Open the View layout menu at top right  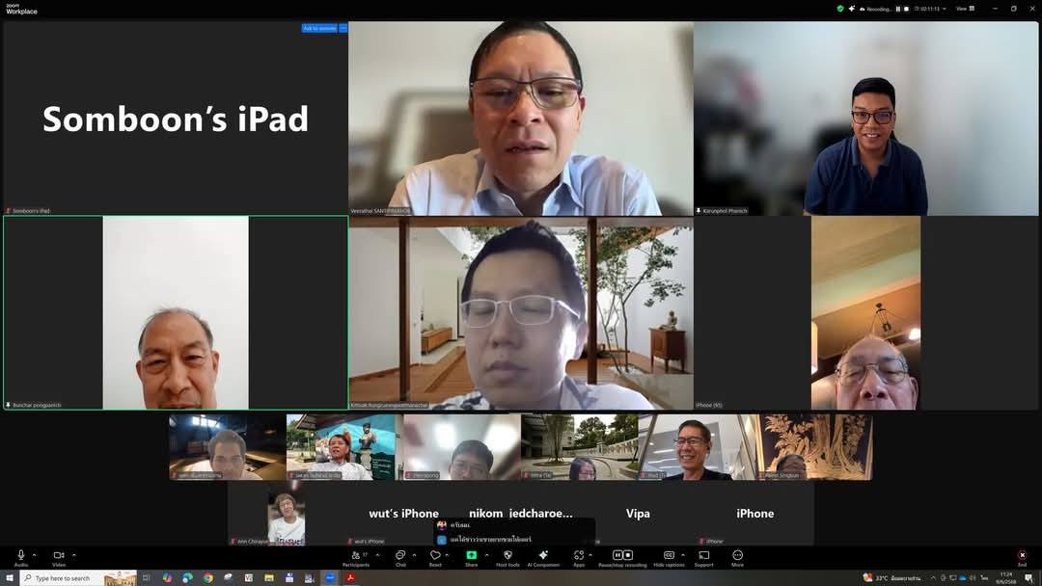point(963,9)
